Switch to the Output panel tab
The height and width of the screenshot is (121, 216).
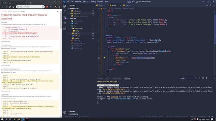108,78
